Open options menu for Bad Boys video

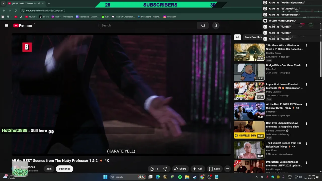[306, 105]
